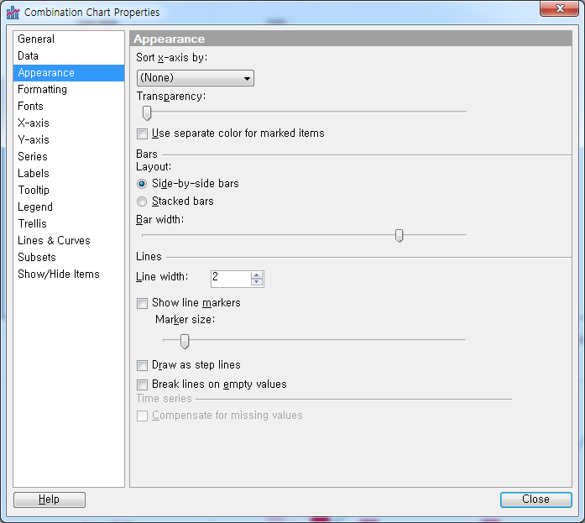This screenshot has width=585, height=523.
Task: Increase Line width with the up arrow
Action: coord(257,275)
